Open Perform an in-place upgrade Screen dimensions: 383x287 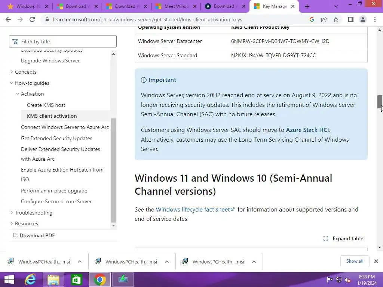pos(54,191)
